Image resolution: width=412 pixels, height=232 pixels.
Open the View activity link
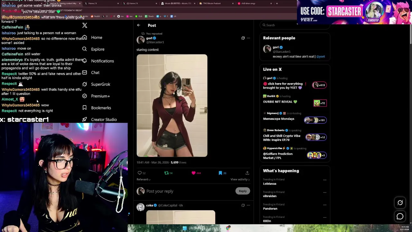click(240, 179)
